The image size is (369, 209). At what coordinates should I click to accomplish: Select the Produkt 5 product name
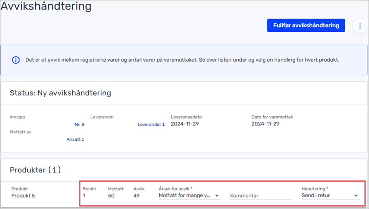(23, 196)
